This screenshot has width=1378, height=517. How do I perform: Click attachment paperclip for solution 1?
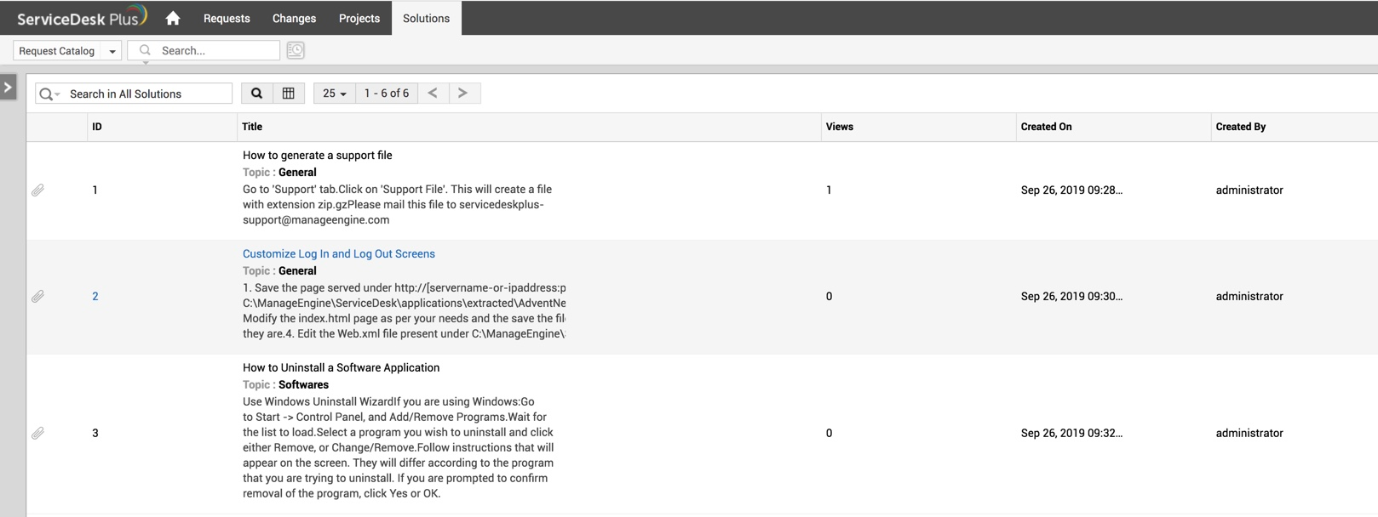click(38, 190)
